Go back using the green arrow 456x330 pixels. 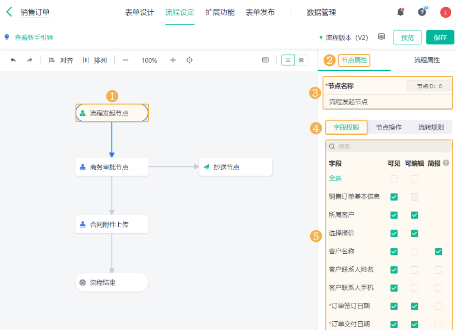point(9,12)
